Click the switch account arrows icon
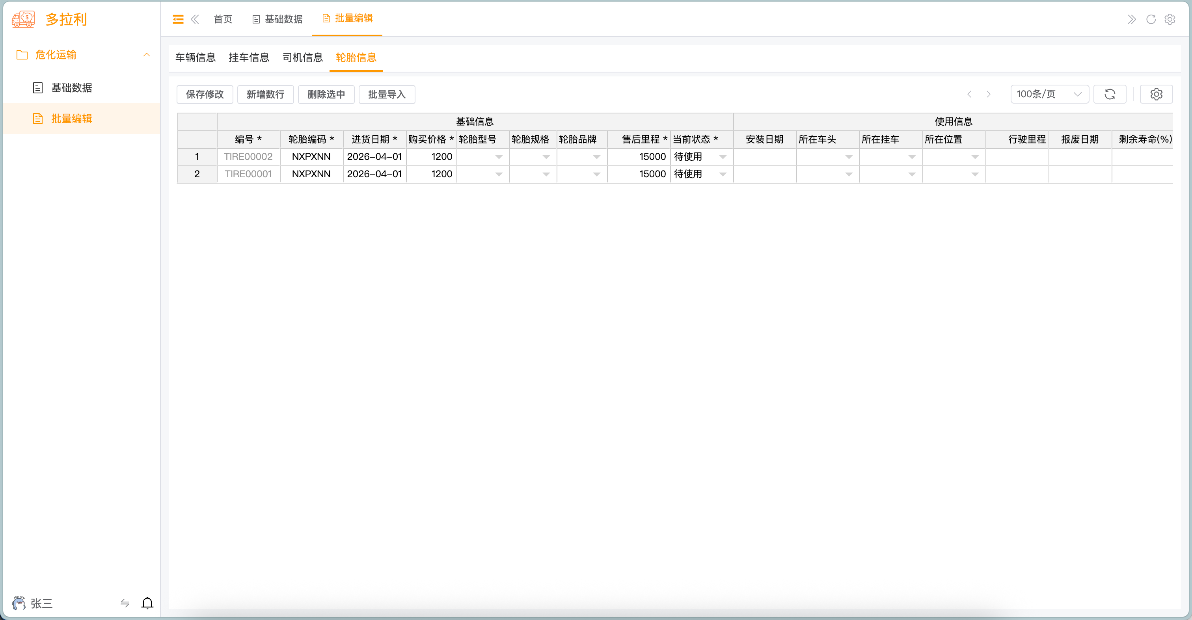The width and height of the screenshot is (1192, 620). click(x=125, y=603)
